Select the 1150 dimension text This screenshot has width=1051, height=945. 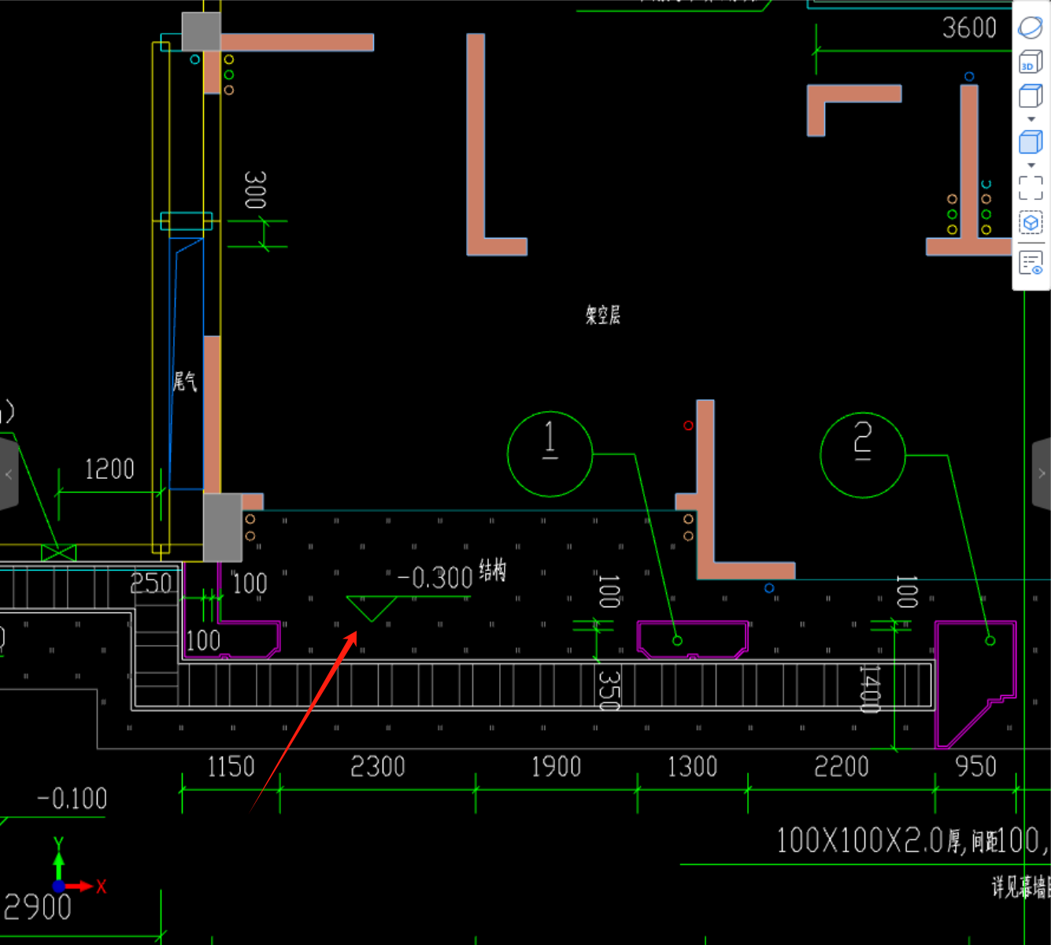point(231,766)
